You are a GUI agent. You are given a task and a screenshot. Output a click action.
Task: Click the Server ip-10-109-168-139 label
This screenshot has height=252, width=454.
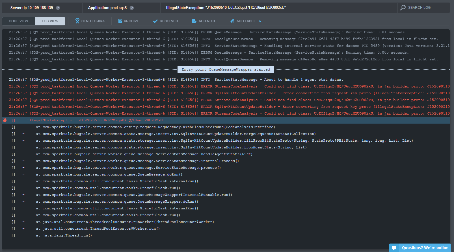tap(32, 8)
